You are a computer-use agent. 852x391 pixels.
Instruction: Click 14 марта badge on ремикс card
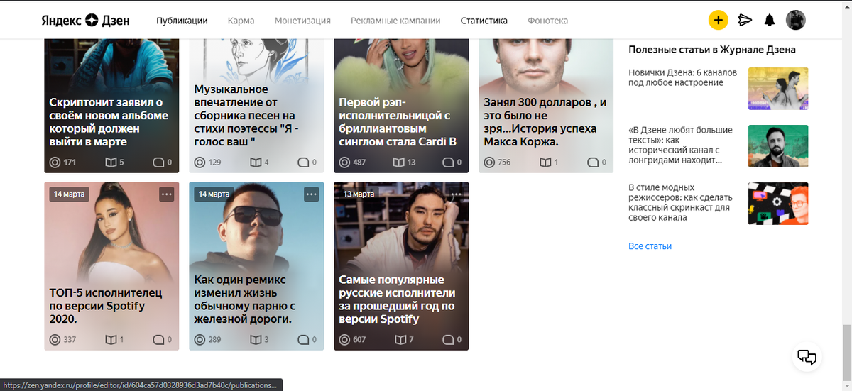tap(214, 194)
